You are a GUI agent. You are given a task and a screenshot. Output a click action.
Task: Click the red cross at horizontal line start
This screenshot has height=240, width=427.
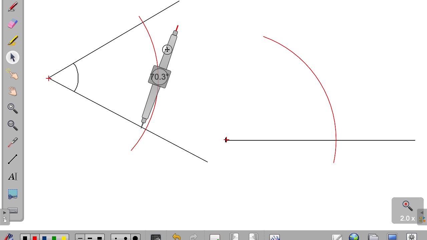[x=226, y=140]
